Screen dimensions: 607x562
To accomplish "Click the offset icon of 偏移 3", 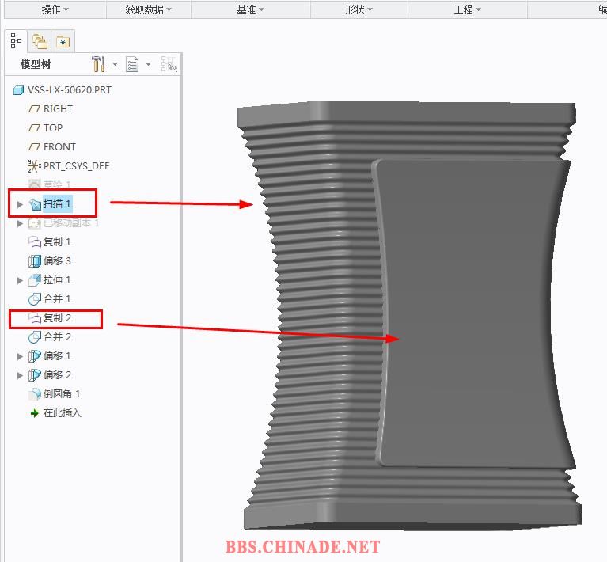I will click(35, 261).
